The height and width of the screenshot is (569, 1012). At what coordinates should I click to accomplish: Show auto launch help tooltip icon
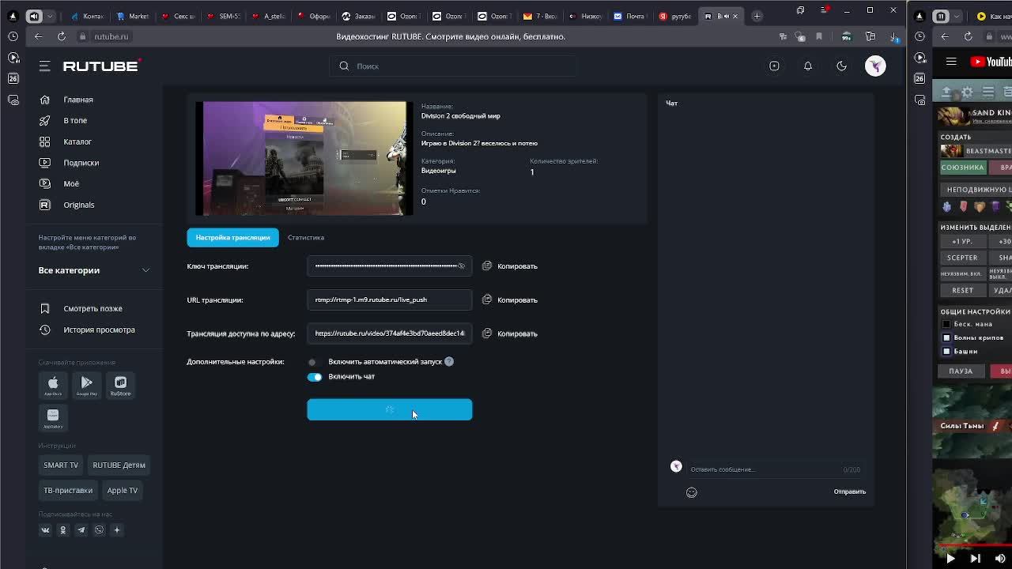pos(449,362)
